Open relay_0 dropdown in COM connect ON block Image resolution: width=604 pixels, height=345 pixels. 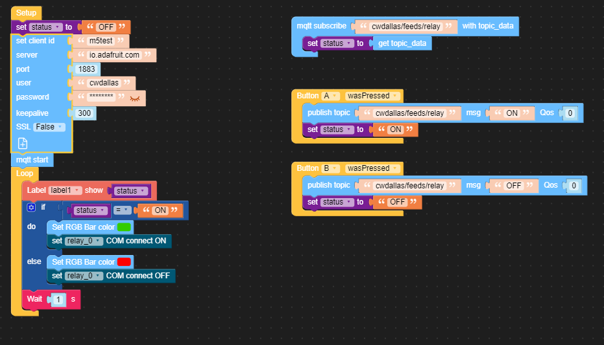click(84, 241)
